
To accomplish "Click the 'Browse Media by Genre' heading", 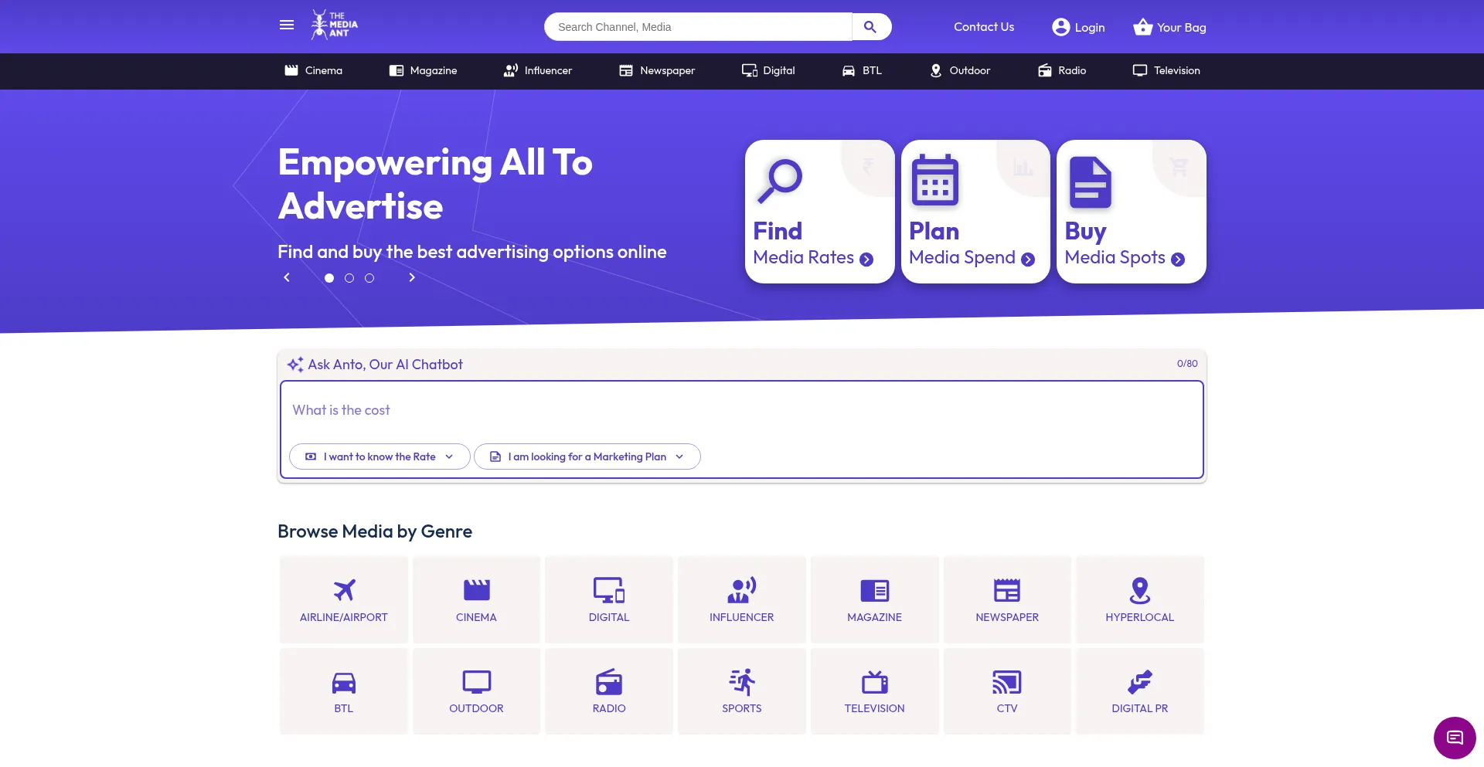I will pos(375,531).
